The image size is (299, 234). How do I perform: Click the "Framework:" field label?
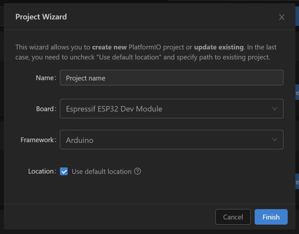pos(38,140)
